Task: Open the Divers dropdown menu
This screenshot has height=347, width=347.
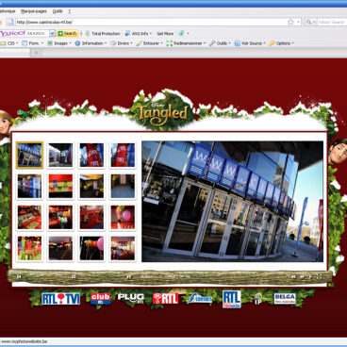Action: click(122, 43)
